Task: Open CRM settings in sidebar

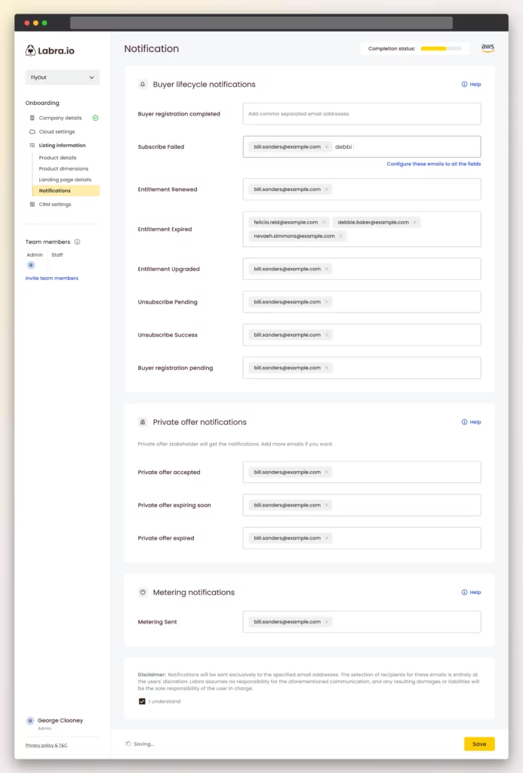Action: pos(55,204)
